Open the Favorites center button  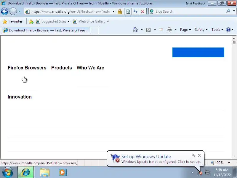click(13, 21)
